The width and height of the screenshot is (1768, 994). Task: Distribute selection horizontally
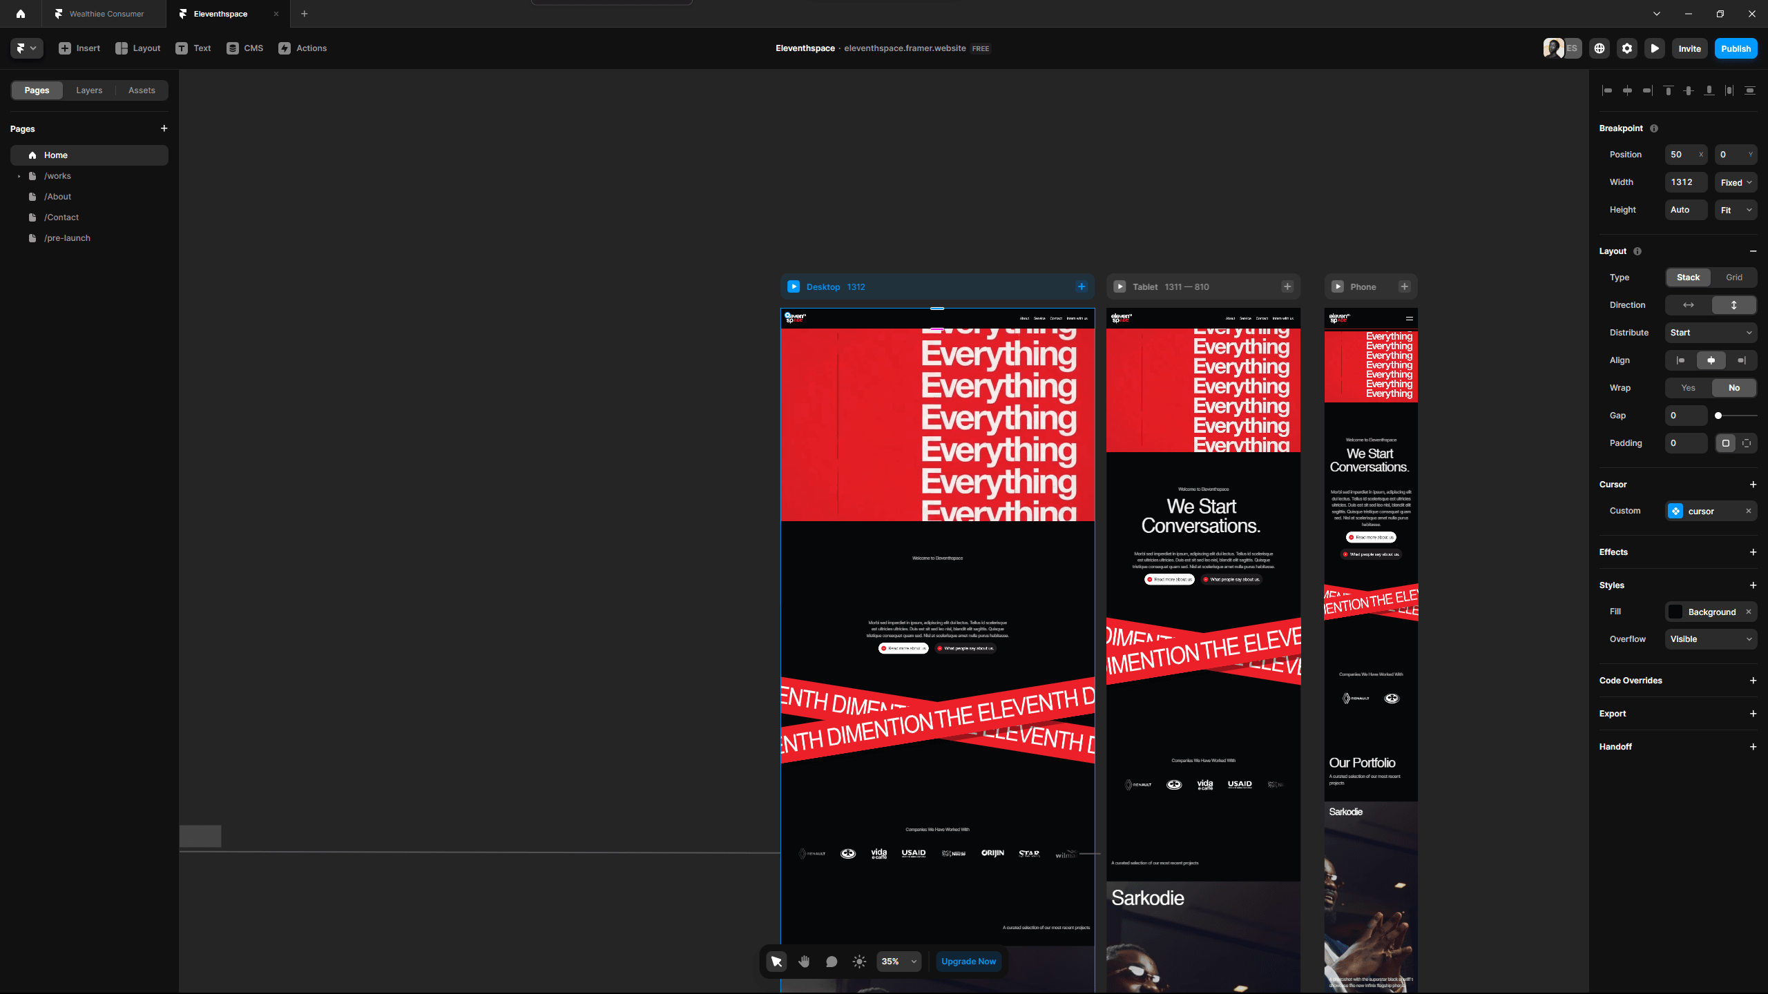point(1729,90)
